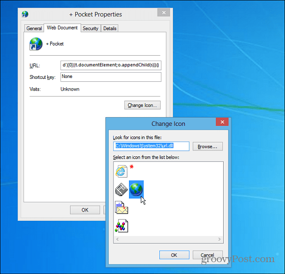Confirm with OK in Change Icon dialog

[x=174, y=255]
